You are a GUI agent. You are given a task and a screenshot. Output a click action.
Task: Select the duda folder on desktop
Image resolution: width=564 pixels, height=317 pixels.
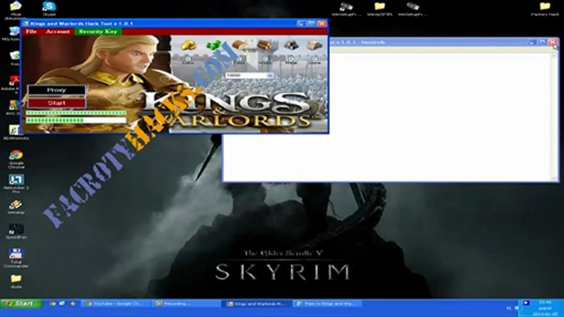pyautogui.click(x=16, y=281)
